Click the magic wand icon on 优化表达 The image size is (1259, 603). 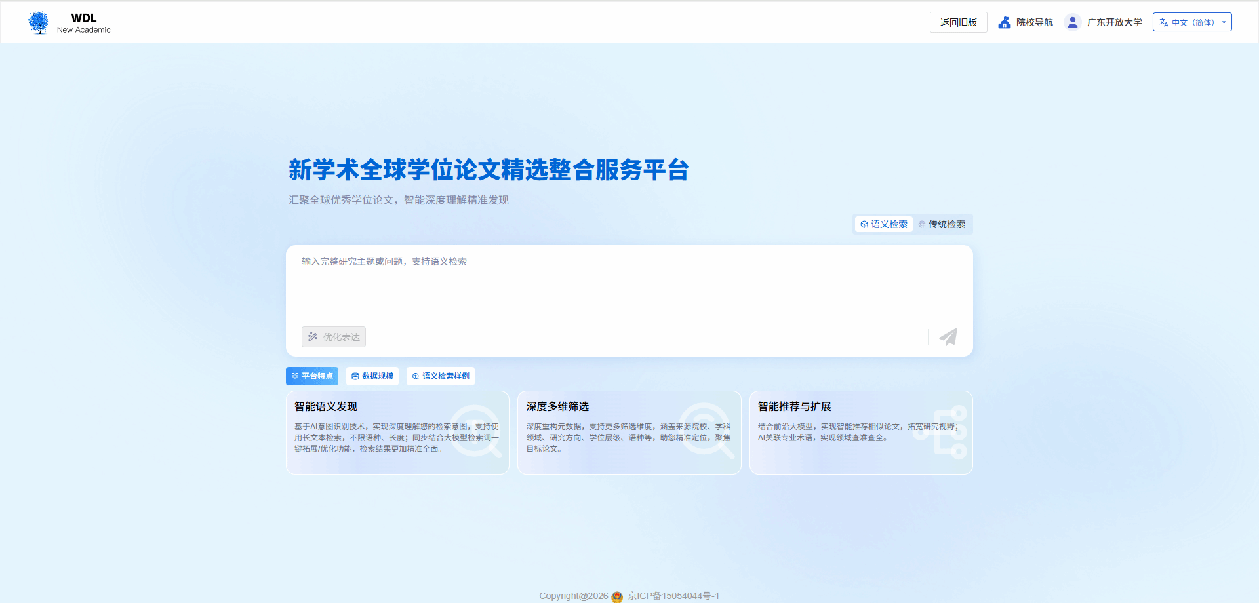click(x=313, y=337)
